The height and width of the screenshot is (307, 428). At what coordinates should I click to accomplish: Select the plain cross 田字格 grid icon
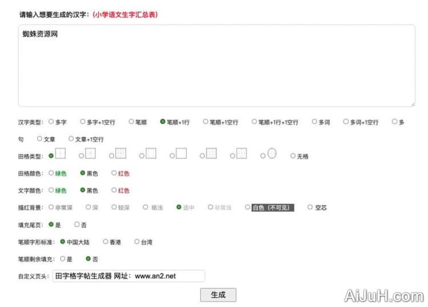[60, 153]
